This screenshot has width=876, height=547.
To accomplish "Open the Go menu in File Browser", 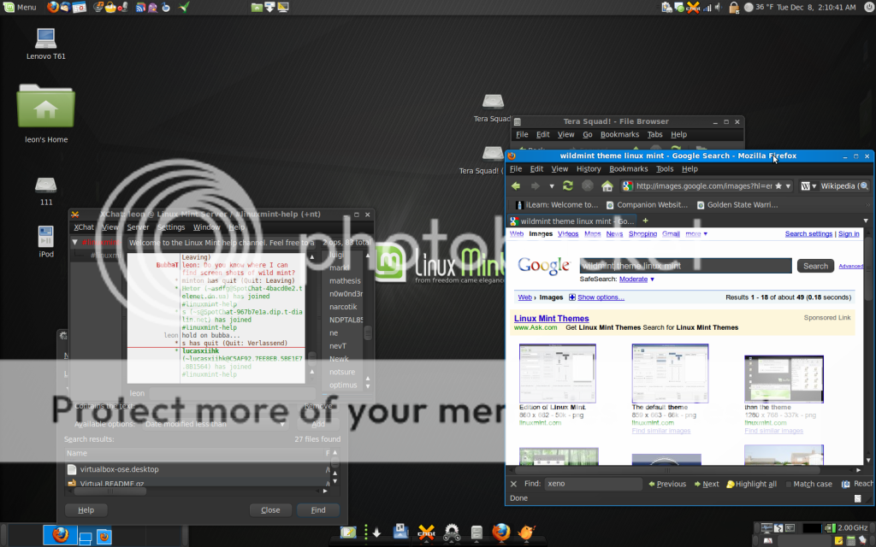I will click(x=587, y=134).
